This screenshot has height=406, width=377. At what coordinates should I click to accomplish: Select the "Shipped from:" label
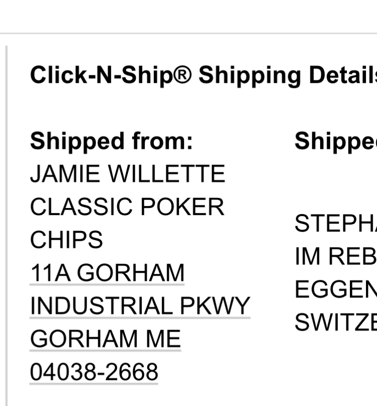112,141
